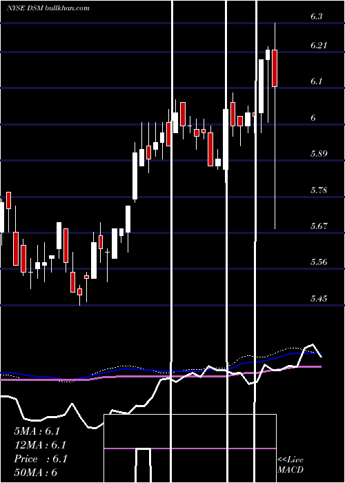
Task: Click the '12MA : 6.1' legend entry
Action: [40, 445]
